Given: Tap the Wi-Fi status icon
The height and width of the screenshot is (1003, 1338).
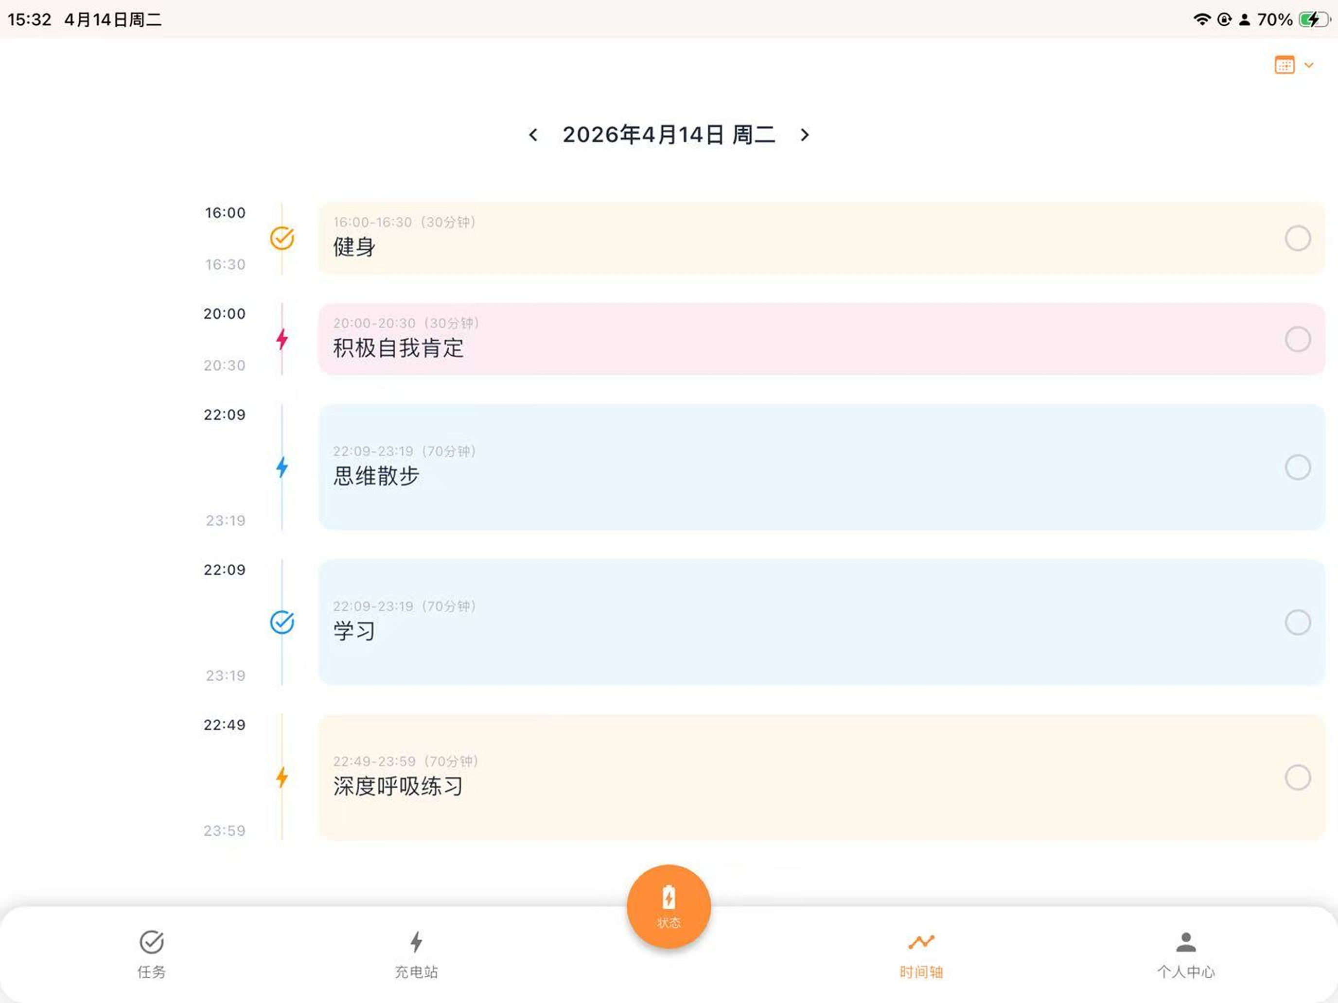Looking at the screenshot, I should (1202, 19).
